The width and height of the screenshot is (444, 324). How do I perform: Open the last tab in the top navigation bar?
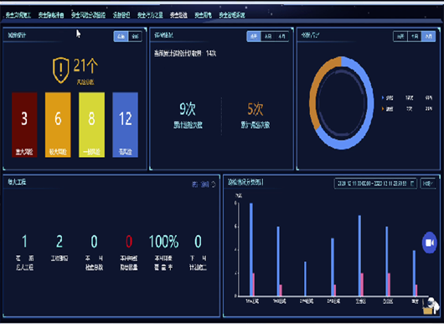232,15
